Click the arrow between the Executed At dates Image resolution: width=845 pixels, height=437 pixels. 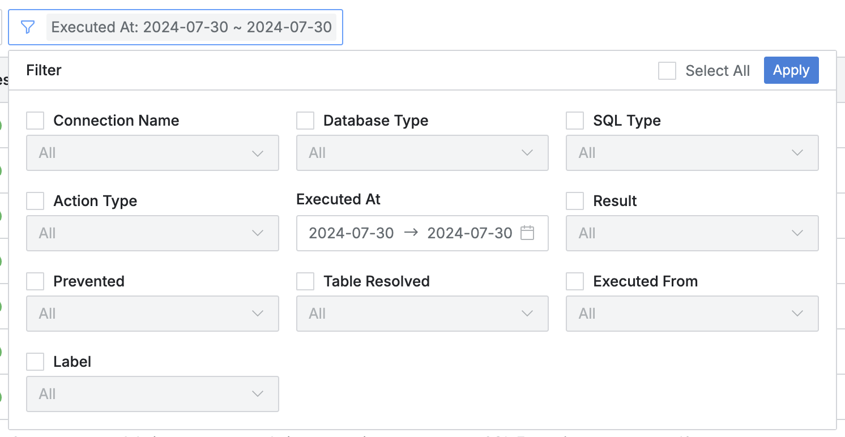click(411, 233)
